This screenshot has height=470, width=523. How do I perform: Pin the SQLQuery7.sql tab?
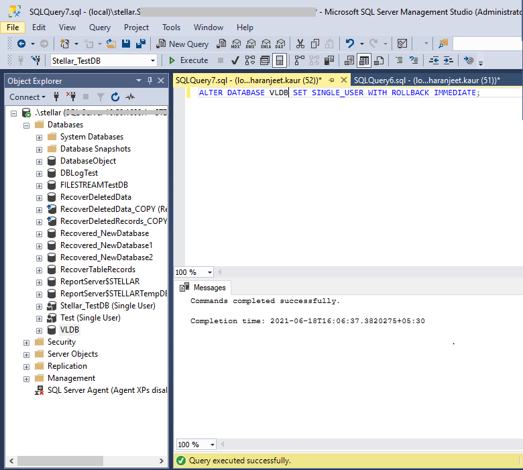331,80
